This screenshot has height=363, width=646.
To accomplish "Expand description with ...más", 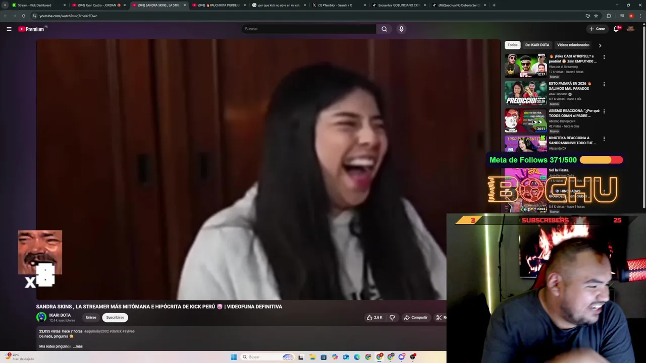I will pos(78,346).
